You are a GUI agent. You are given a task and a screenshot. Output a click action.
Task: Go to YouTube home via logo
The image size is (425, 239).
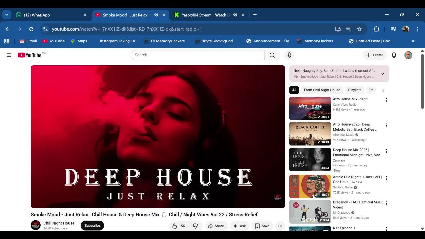(30, 55)
